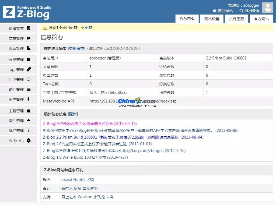This screenshot has height=205, width=276.
Task: Click the [更新缓存] link
Action: [x=76, y=48]
